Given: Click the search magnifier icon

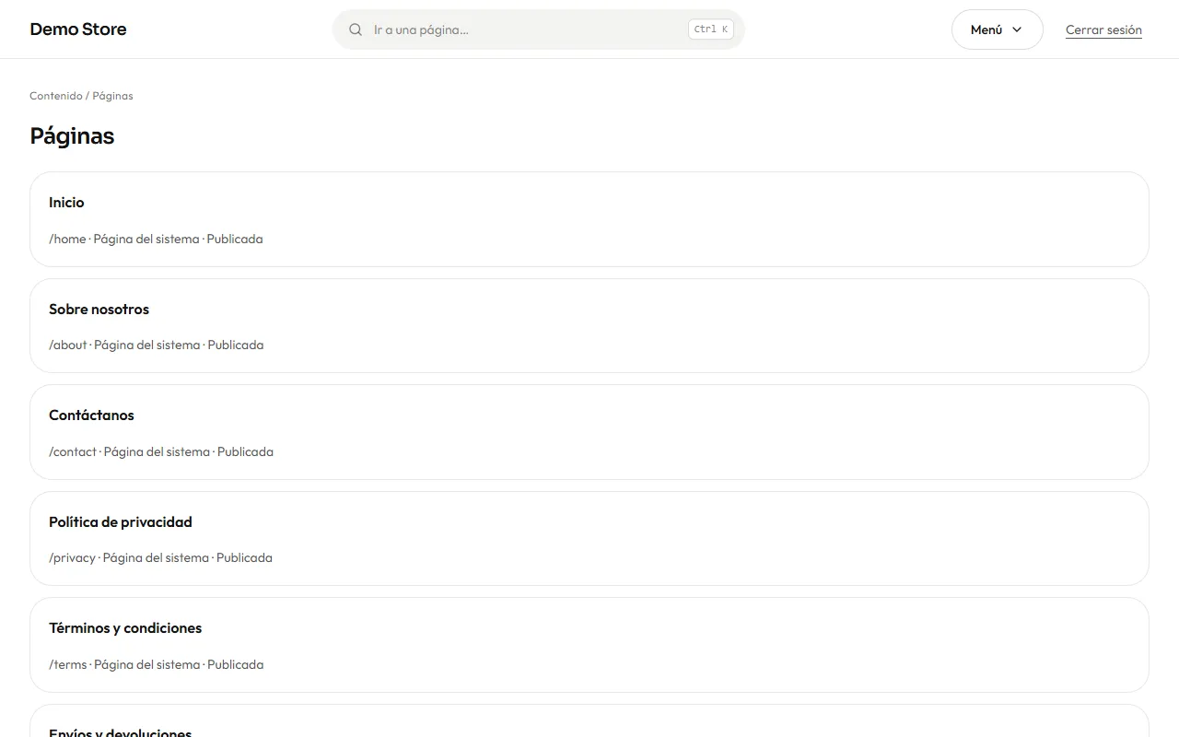Looking at the screenshot, I should pos(356,29).
